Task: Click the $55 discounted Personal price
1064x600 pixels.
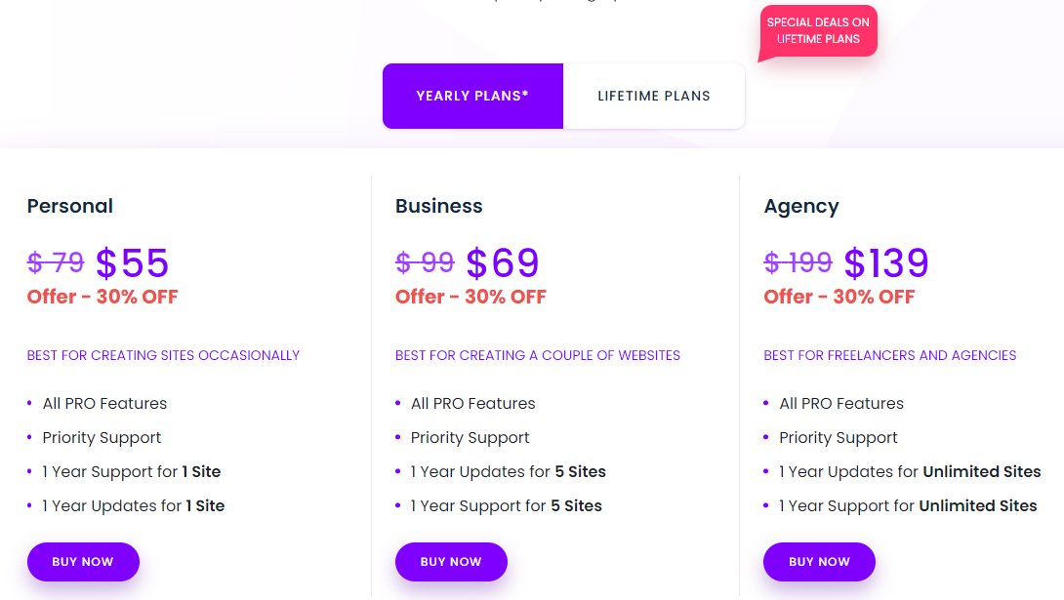Action: tap(133, 263)
